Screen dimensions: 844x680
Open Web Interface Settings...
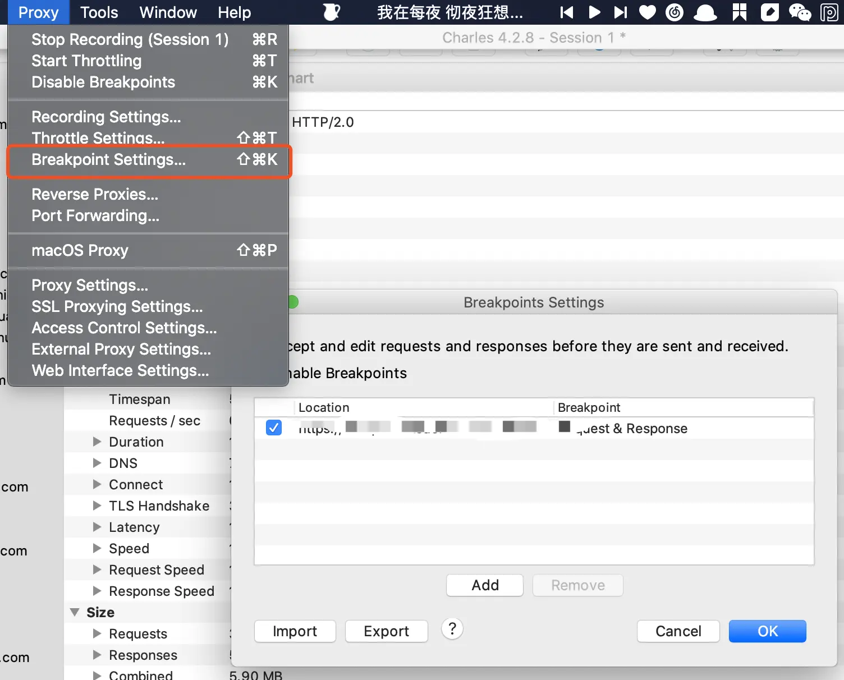click(148, 370)
